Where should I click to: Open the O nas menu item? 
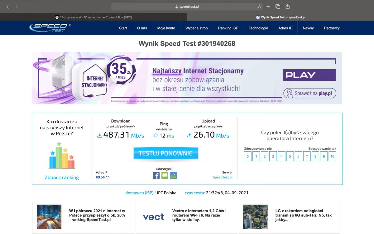tap(142, 28)
